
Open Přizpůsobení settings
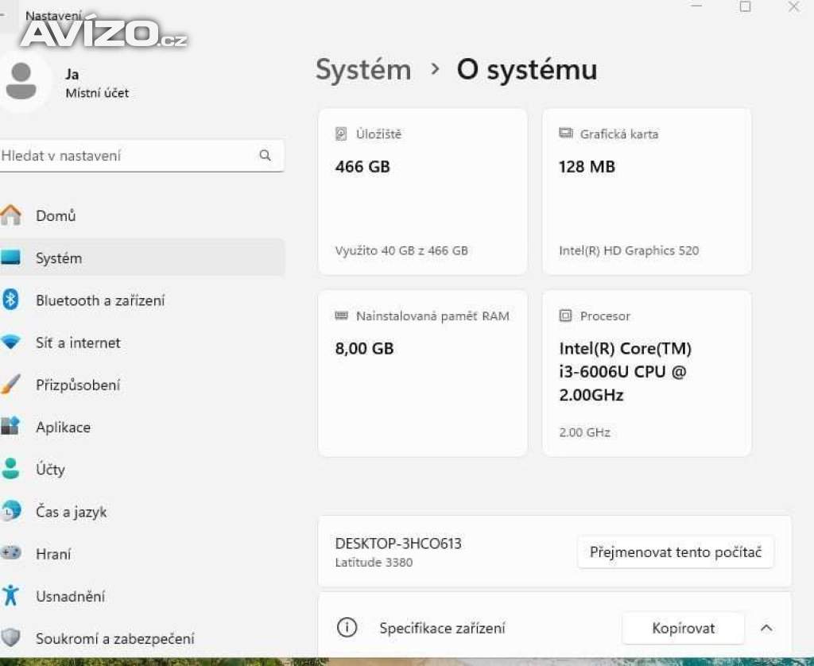tap(141, 385)
